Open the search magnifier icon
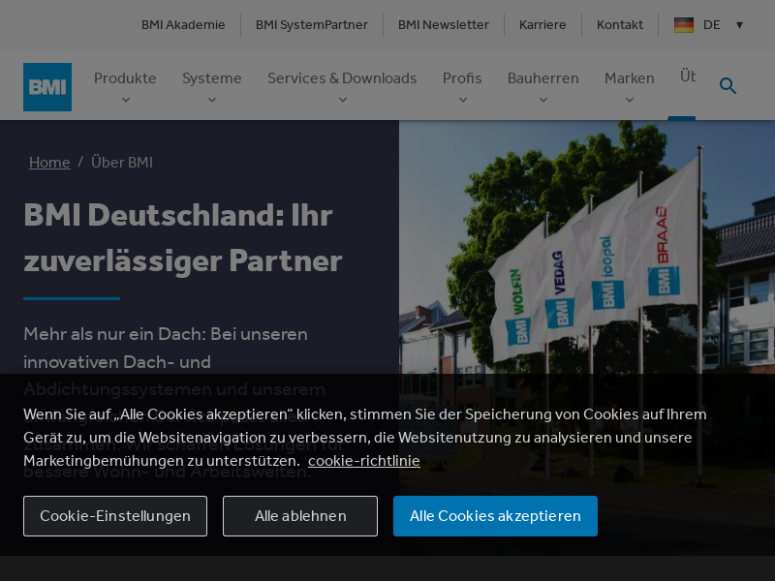 [728, 86]
